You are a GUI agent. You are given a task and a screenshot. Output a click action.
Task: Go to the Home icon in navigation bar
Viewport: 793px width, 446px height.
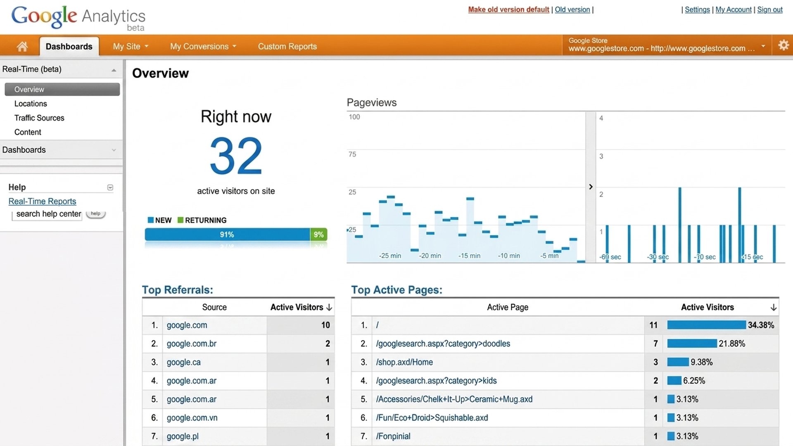tap(22, 46)
